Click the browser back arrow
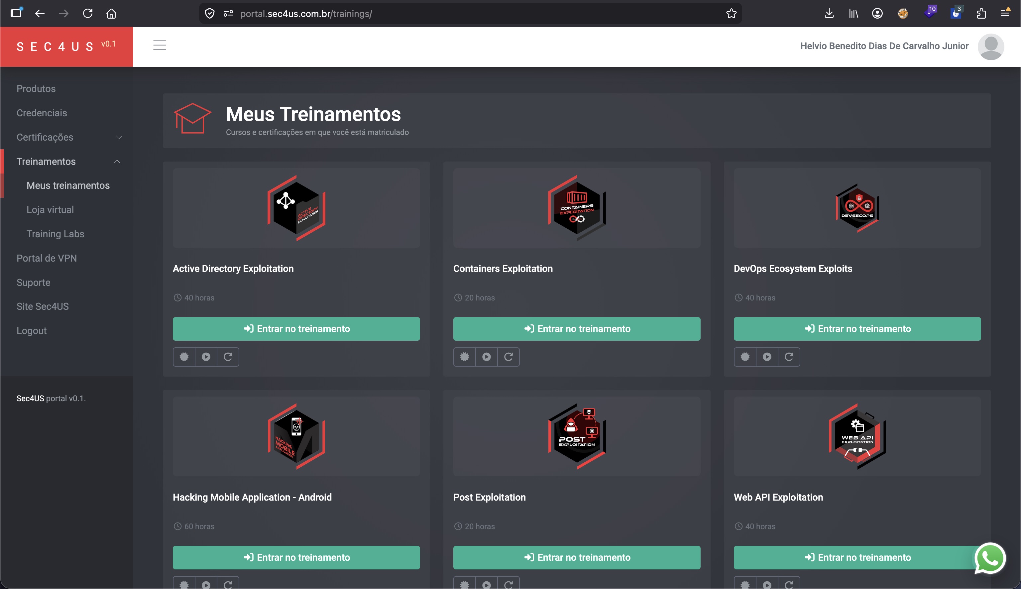The image size is (1021, 589). pyautogui.click(x=40, y=13)
